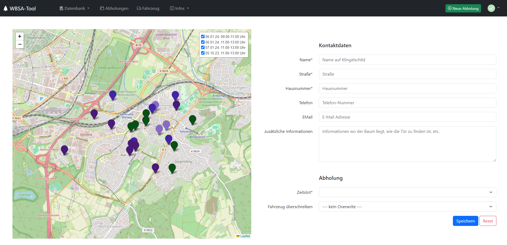Select the blue marker south of Talstation
Image resolution: width=507 pixels, height=245 pixels.
(x=169, y=139)
